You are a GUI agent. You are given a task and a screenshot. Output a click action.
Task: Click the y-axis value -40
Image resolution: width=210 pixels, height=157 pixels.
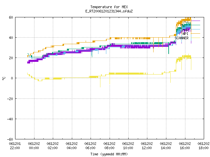point(10,119)
